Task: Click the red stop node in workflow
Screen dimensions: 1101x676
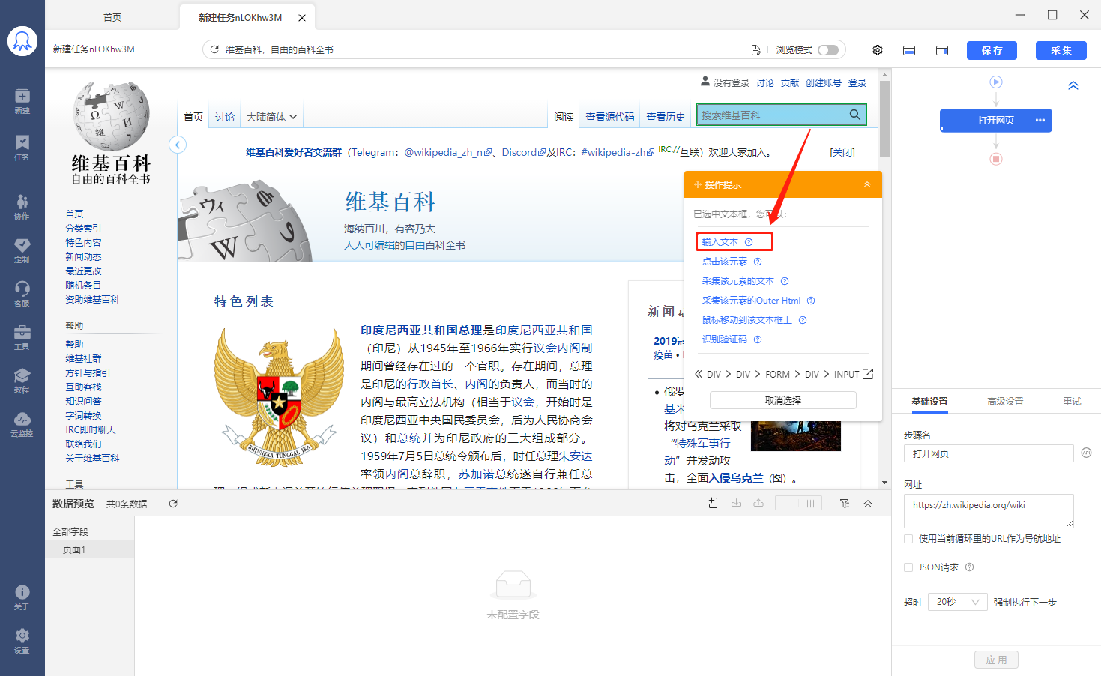Action: [x=996, y=159]
